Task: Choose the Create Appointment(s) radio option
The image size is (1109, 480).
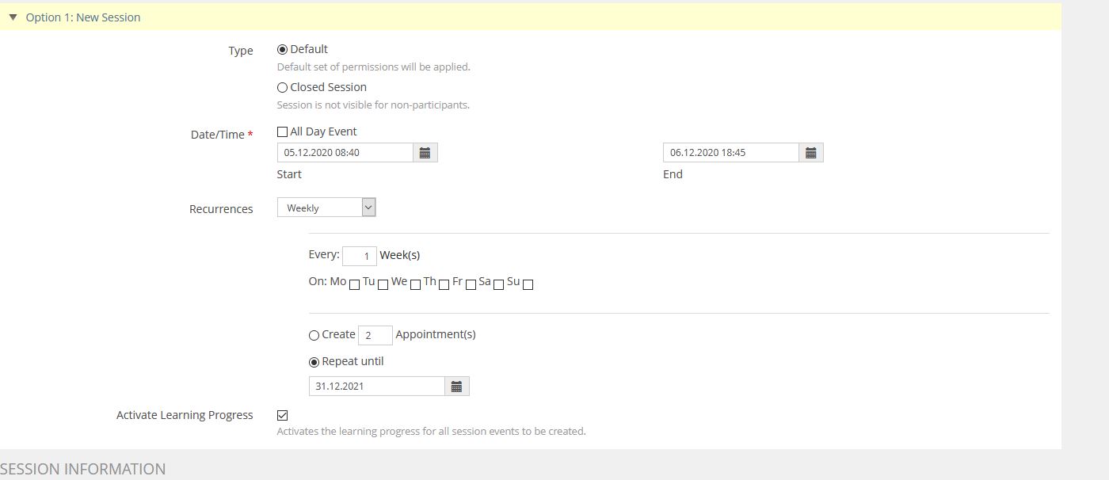Action: [314, 336]
